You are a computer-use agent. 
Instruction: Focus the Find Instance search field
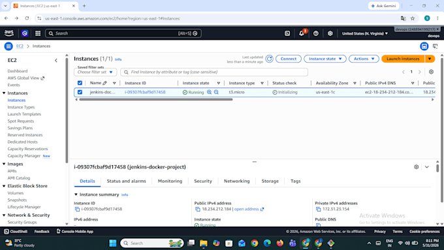tap(214, 72)
